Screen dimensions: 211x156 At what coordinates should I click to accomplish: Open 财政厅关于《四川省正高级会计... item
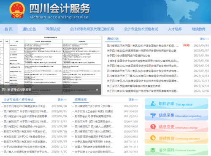coord(94,122)
